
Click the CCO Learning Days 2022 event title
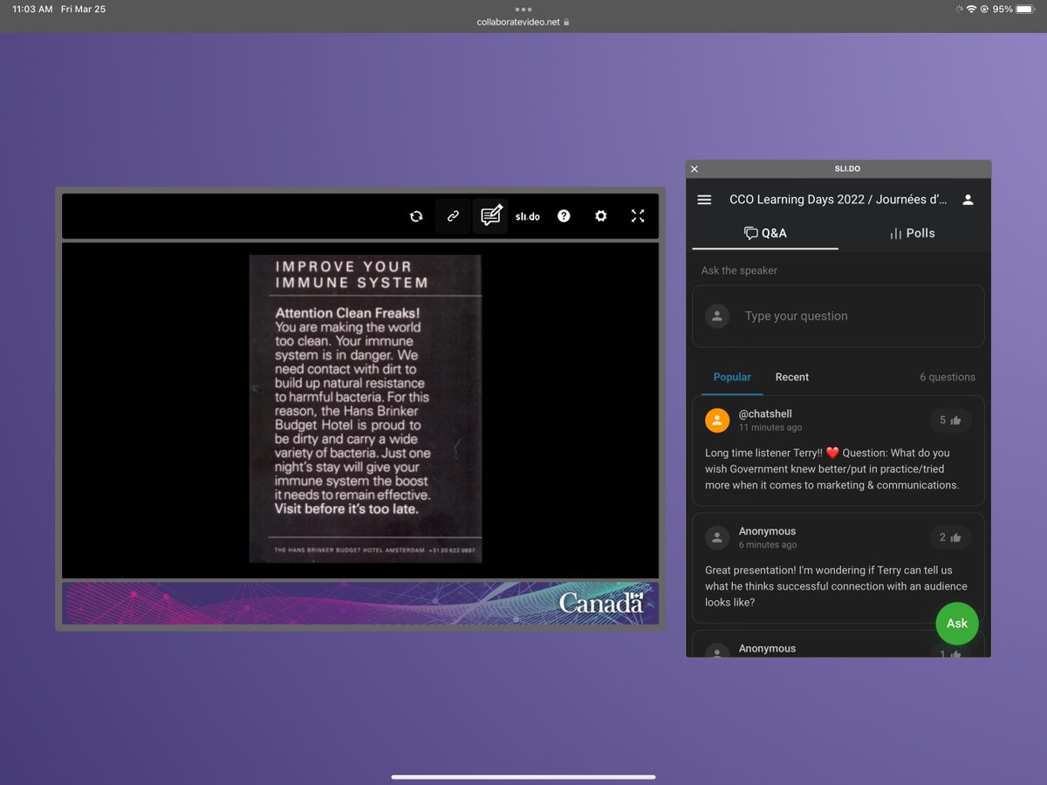coord(838,200)
